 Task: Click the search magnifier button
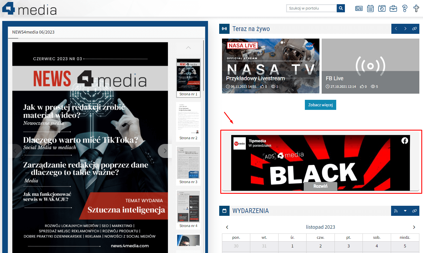[341, 8]
